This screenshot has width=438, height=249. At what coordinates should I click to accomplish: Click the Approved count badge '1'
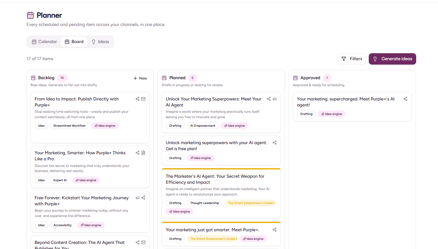(x=327, y=78)
